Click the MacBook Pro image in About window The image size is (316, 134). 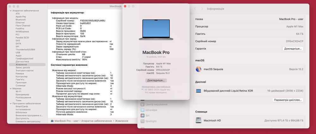[x=156, y=30]
